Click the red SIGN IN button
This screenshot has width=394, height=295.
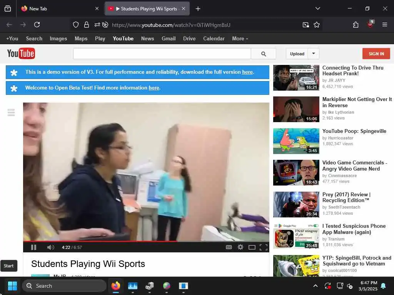click(x=376, y=54)
